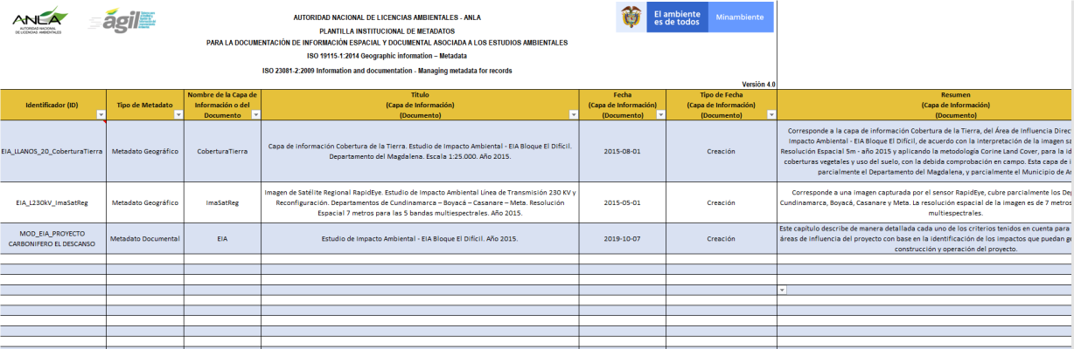Select the 2019-10-07 date cell

pyautogui.click(x=622, y=238)
